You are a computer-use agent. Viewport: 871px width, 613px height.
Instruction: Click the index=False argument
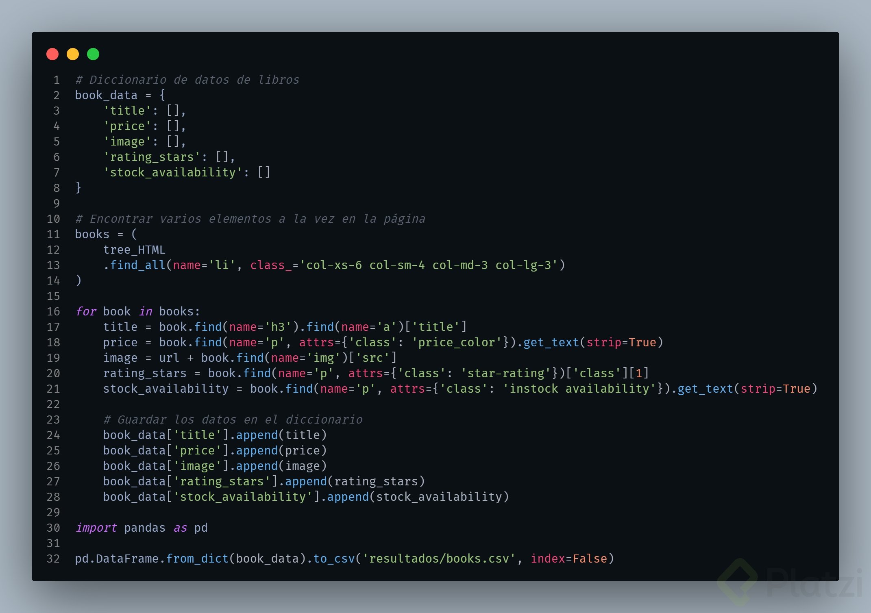pos(568,559)
